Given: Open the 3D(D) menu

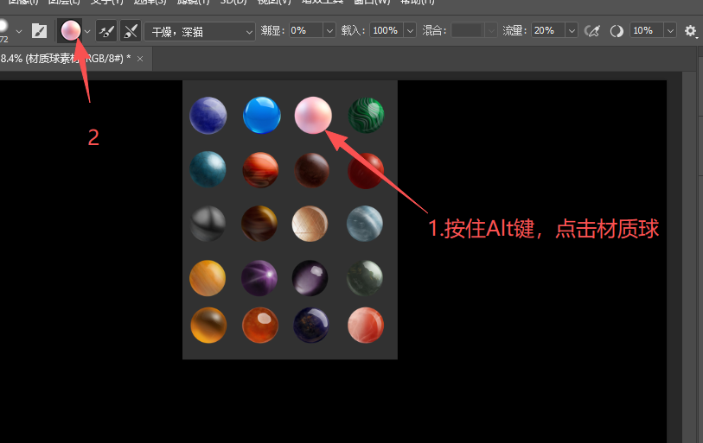Looking at the screenshot, I should pos(233,2).
